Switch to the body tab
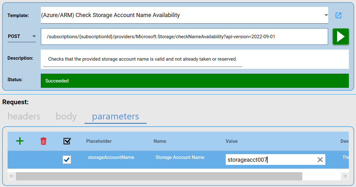The width and height of the screenshot is (356, 187). click(x=66, y=116)
